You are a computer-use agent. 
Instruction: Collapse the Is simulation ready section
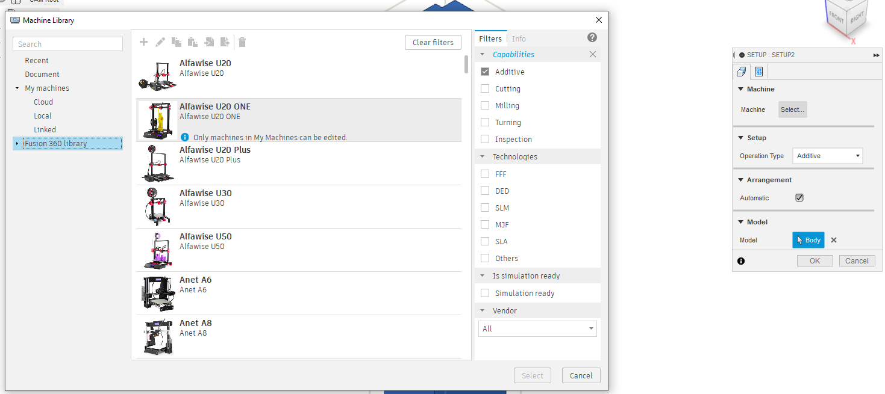click(x=483, y=276)
